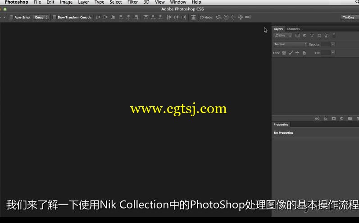Open the Help menu

pyautogui.click(x=196, y=2)
